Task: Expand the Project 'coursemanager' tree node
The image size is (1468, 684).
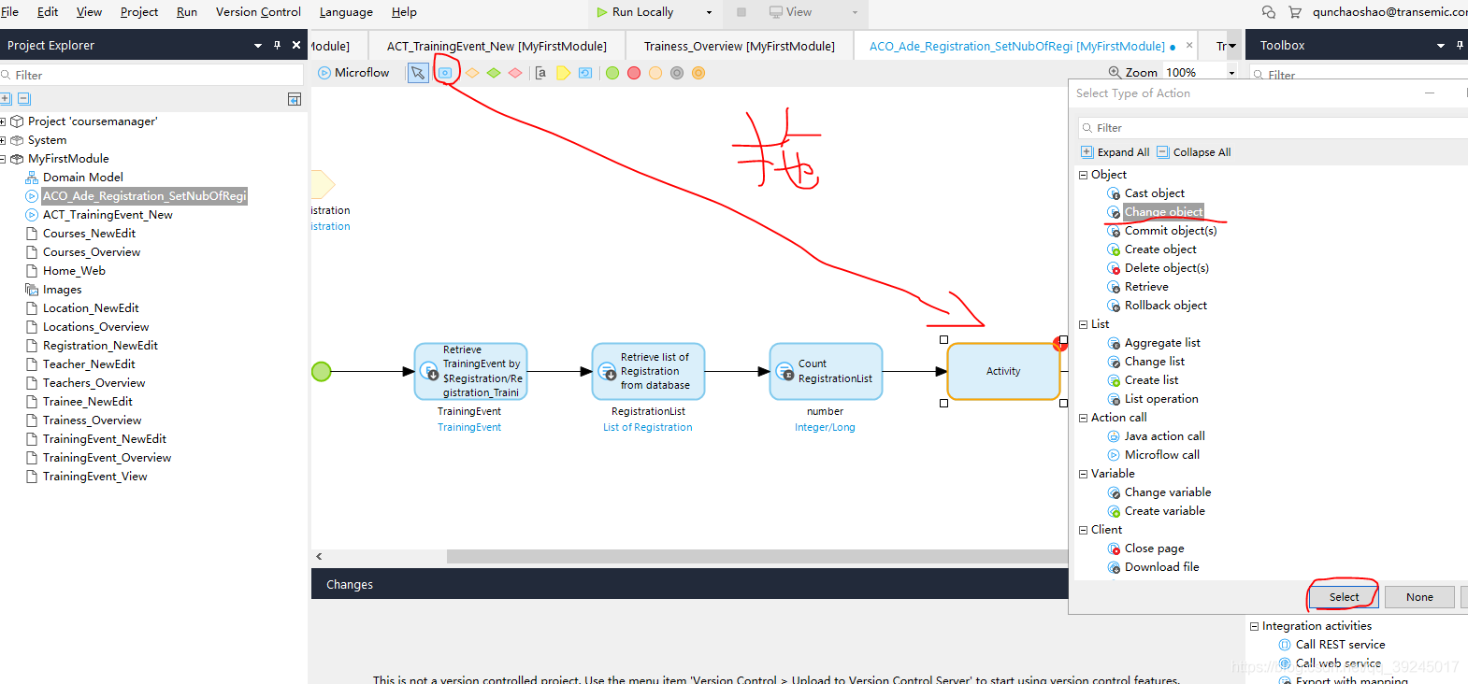Action: 4,121
